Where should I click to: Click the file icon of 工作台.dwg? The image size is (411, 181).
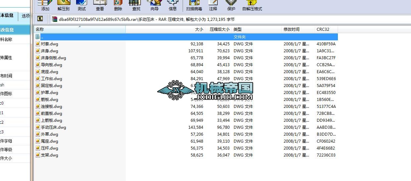(x=38, y=78)
